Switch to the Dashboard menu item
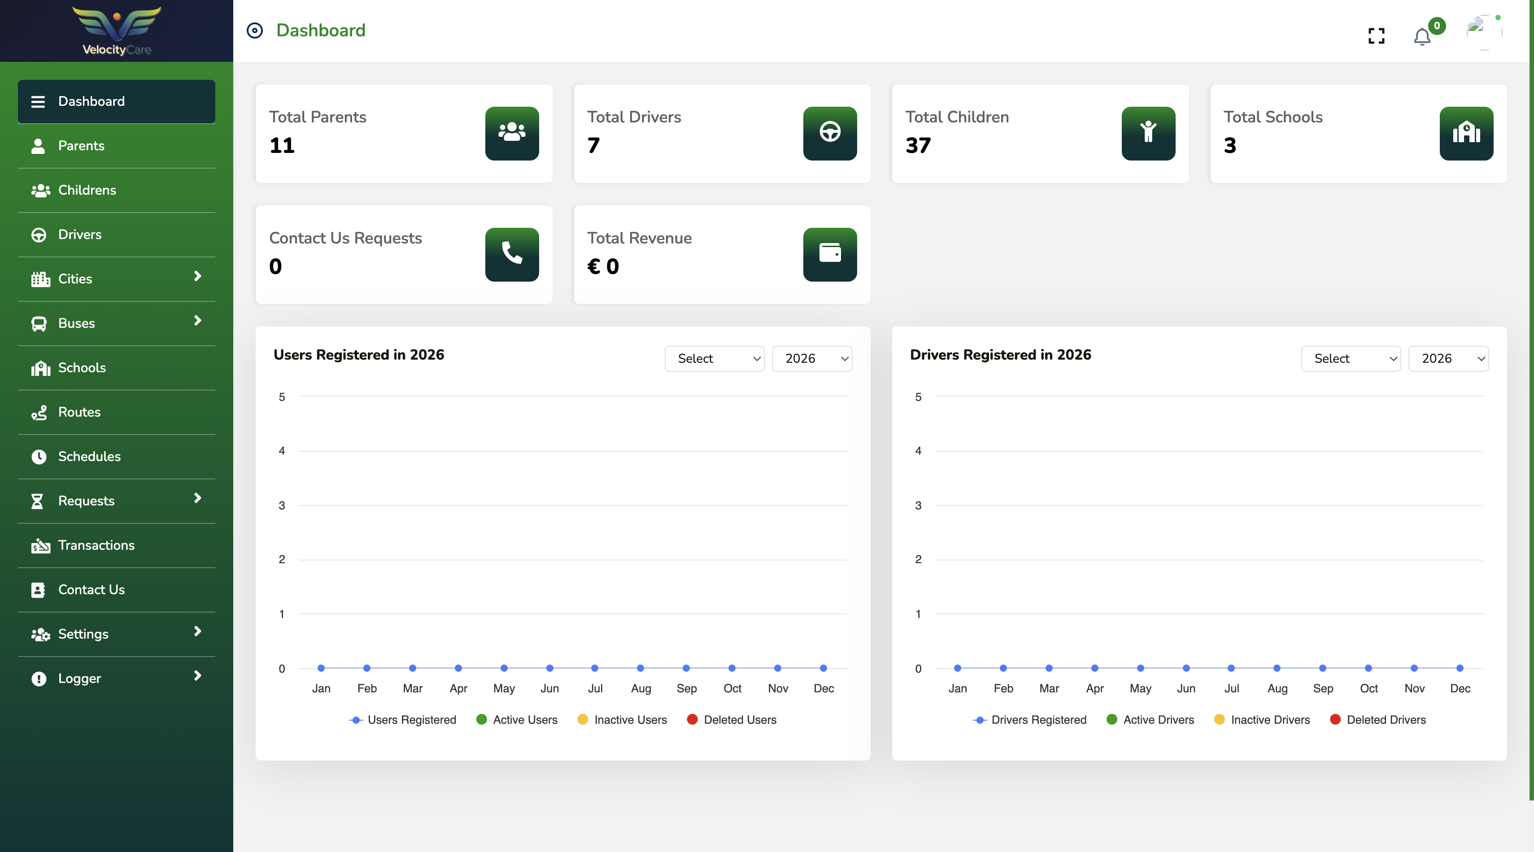This screenshot has width=1534, height=852. (92, 101)
